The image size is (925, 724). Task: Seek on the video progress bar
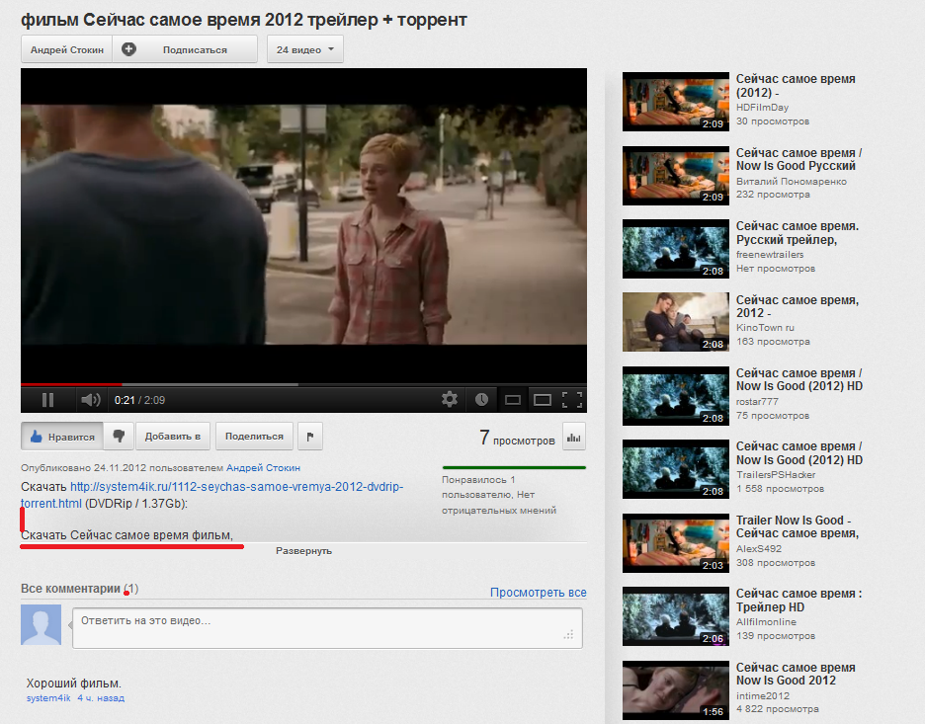tap(303, 384)
